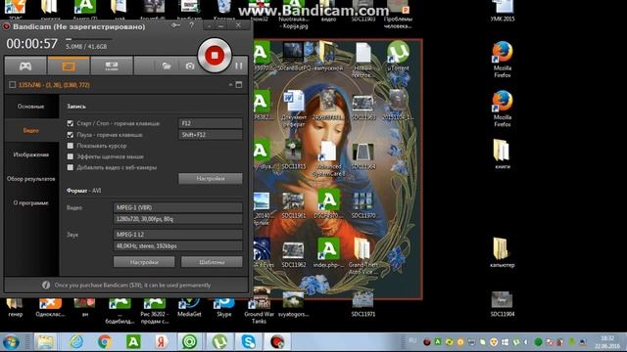The image size is (627, 352).
Task: Open the Yandex browser taskbar icon
Action: coord(162,342)
